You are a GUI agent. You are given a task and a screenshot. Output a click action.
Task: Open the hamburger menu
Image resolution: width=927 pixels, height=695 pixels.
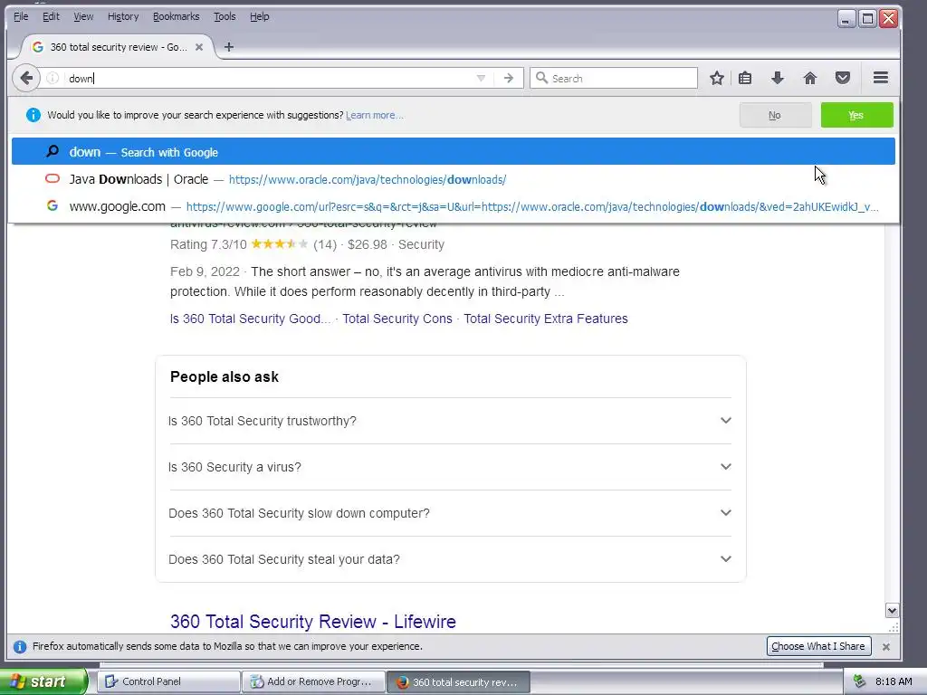point(881,78)
